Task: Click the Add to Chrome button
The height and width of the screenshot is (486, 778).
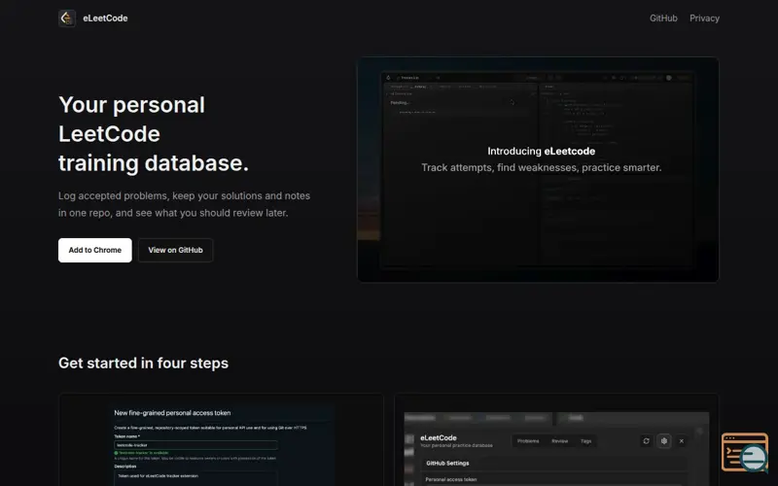Action: pos(94,250)
